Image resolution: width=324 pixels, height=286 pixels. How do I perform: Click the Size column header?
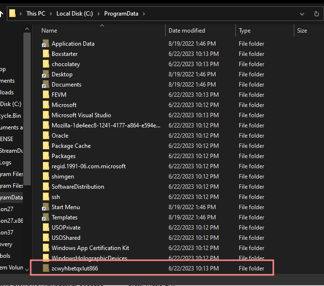tap(302, 31)
